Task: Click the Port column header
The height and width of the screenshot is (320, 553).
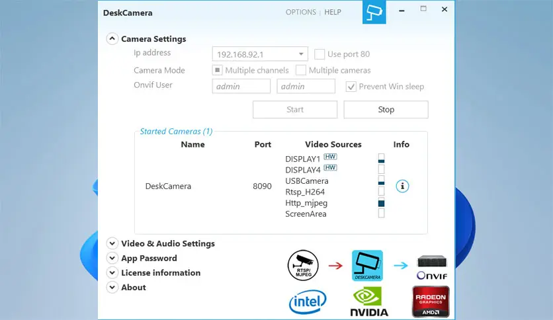Action: point(263,144)
